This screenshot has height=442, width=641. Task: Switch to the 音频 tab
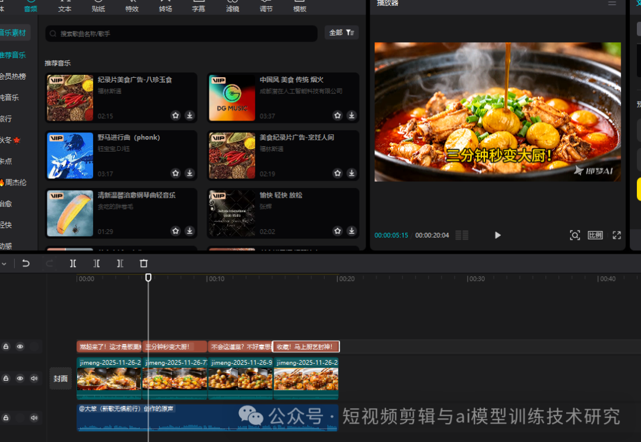[31, 6]
